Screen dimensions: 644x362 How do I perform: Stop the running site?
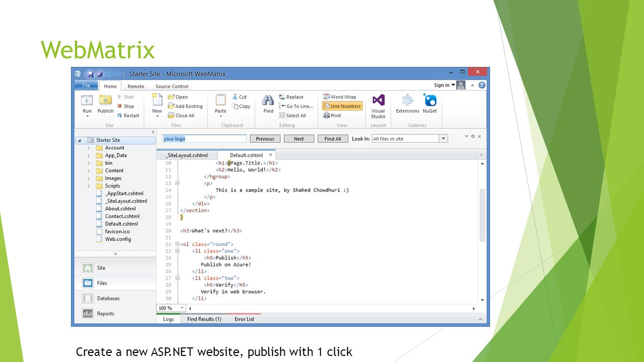point(125,106)
